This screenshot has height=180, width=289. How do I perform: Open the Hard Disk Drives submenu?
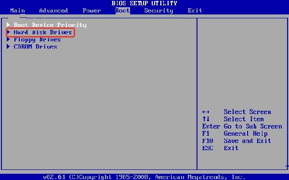point(42,32)
